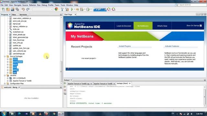Click the last profiler icon in toolbar
The width and height of the screenshot is (207, 116).
pos(114,9)
